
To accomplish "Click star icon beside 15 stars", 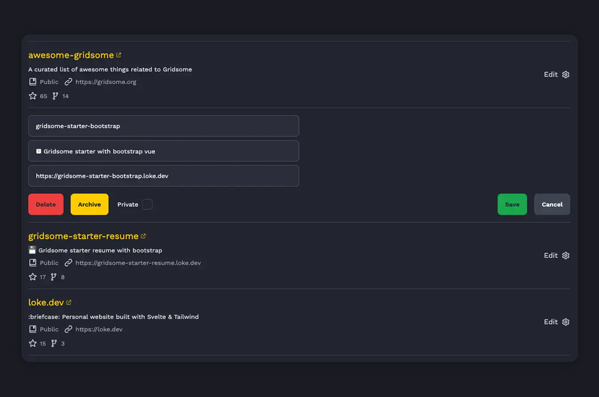I will [x=33, y=344].
